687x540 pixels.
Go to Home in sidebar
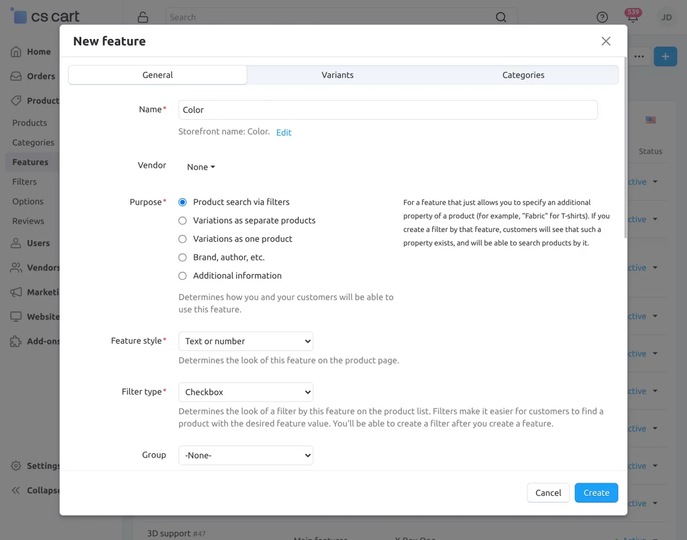31,52
